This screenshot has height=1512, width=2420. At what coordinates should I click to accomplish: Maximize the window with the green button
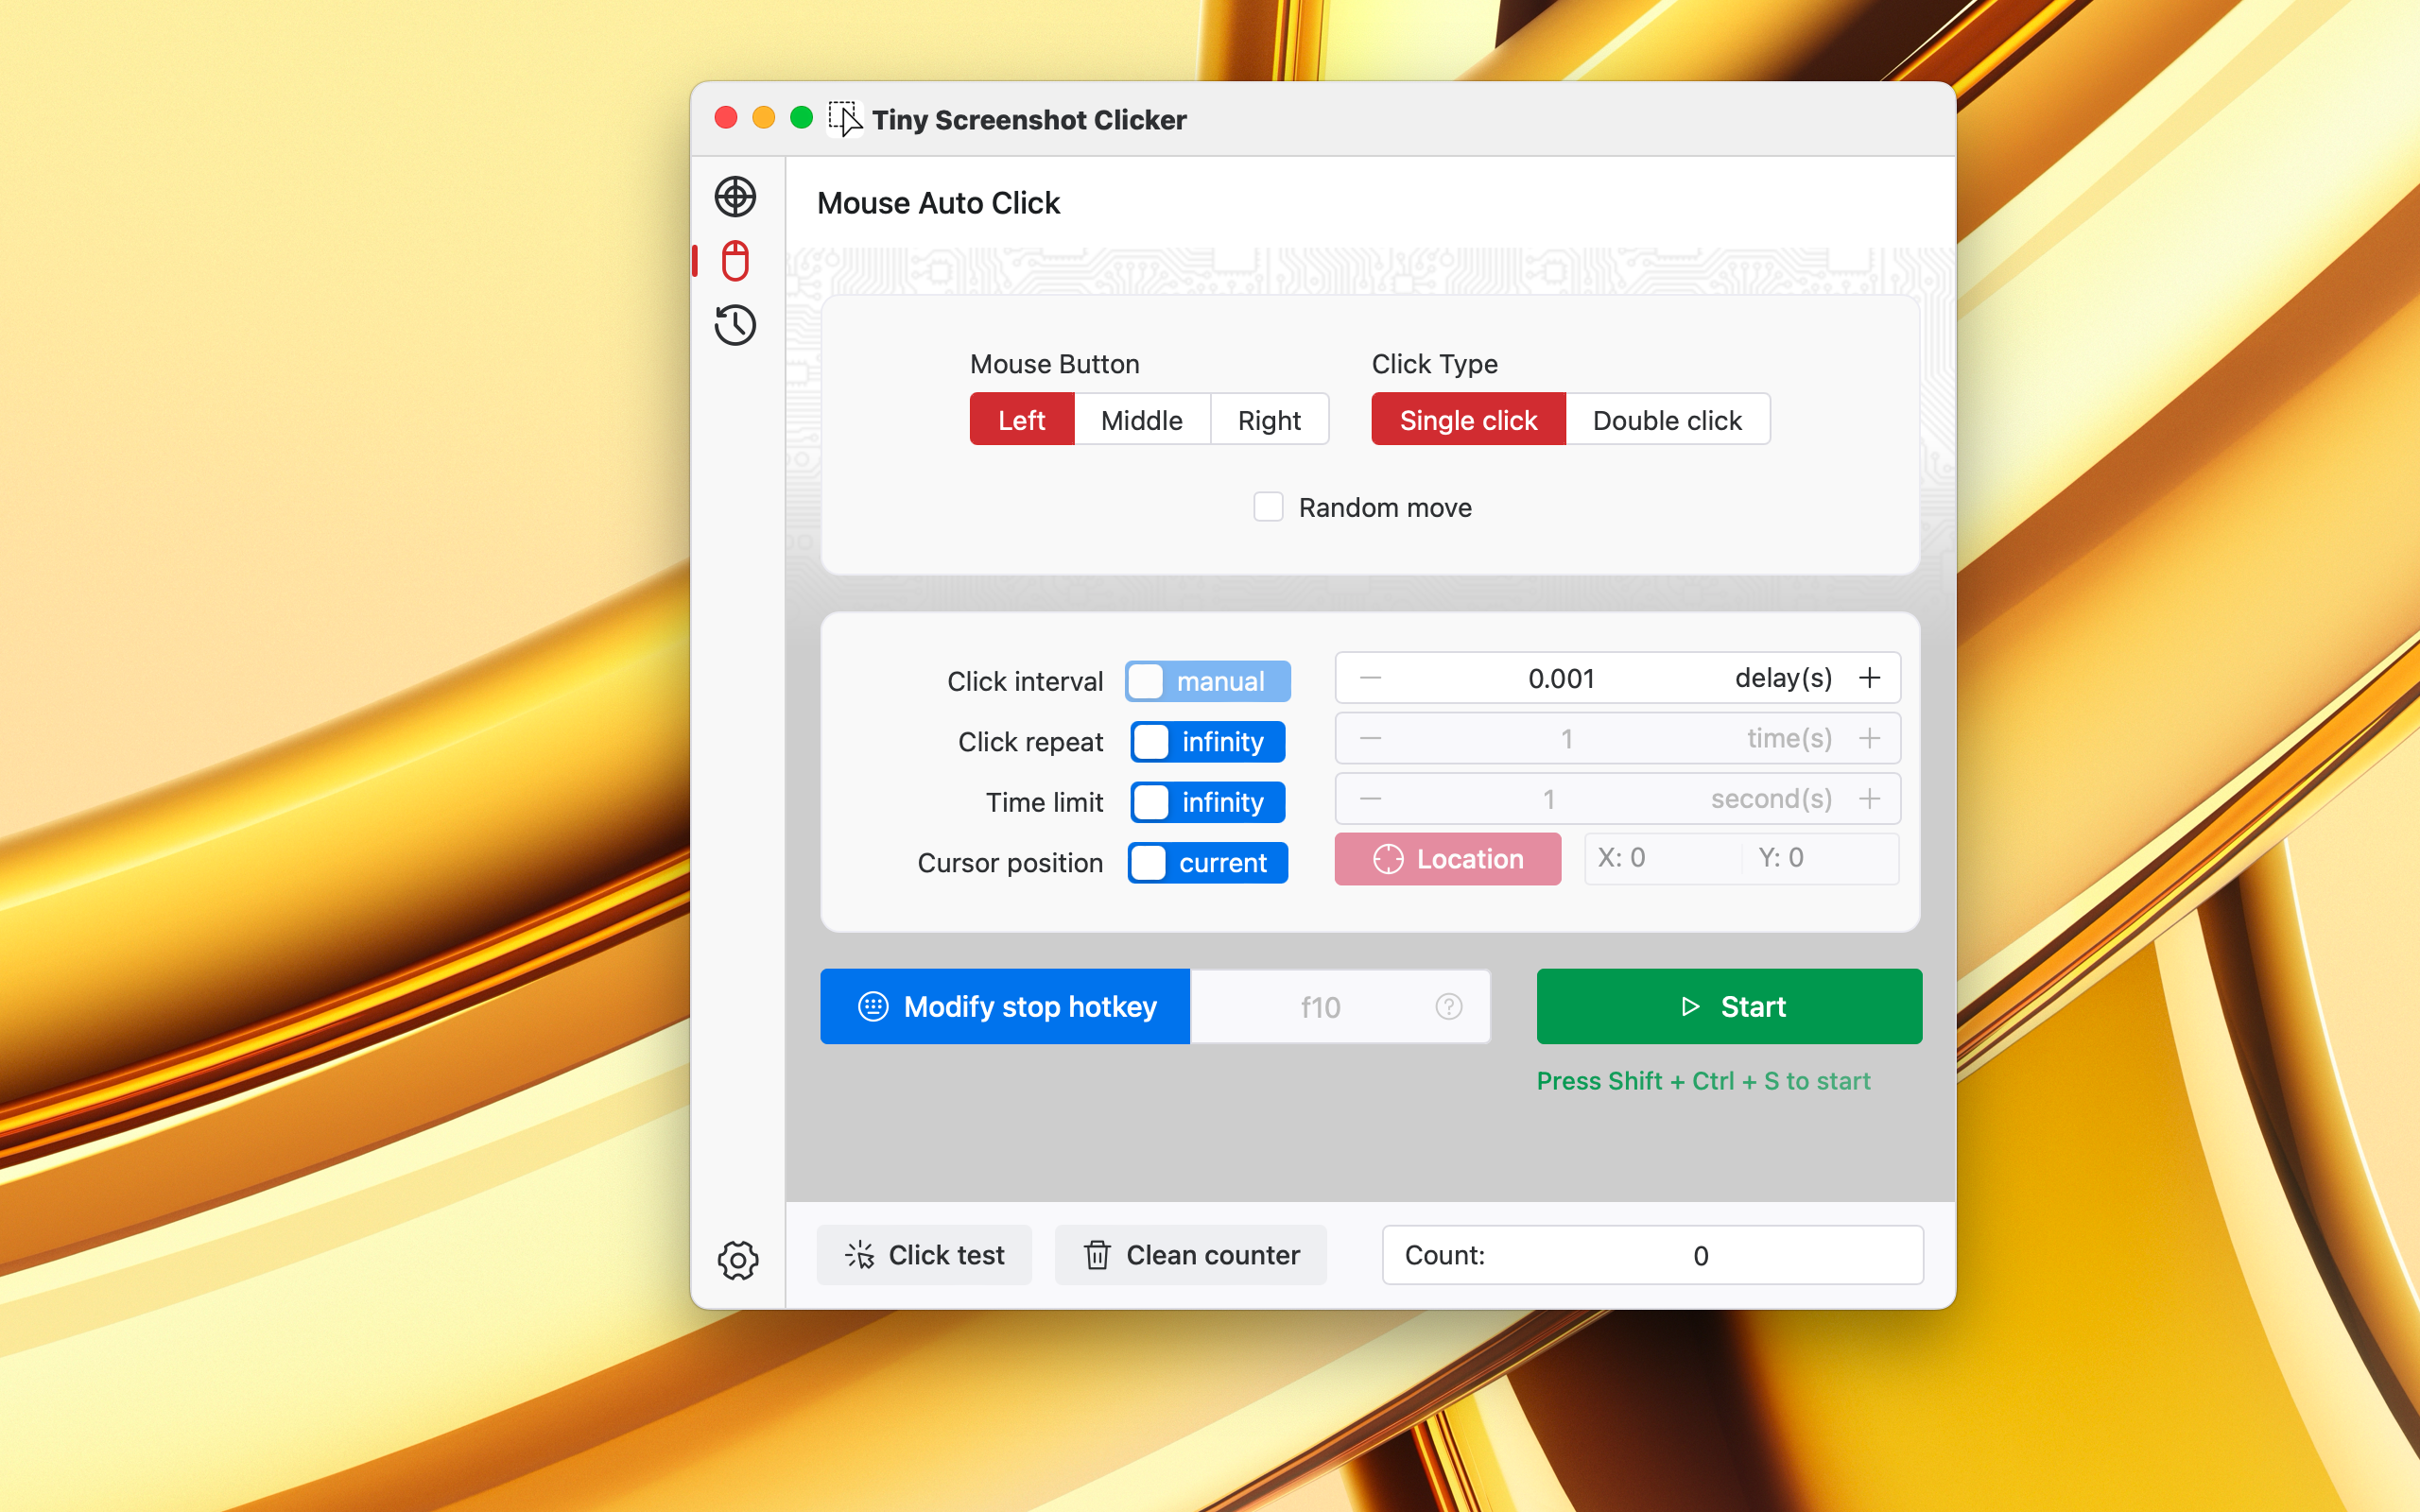(x=801, y=118)
